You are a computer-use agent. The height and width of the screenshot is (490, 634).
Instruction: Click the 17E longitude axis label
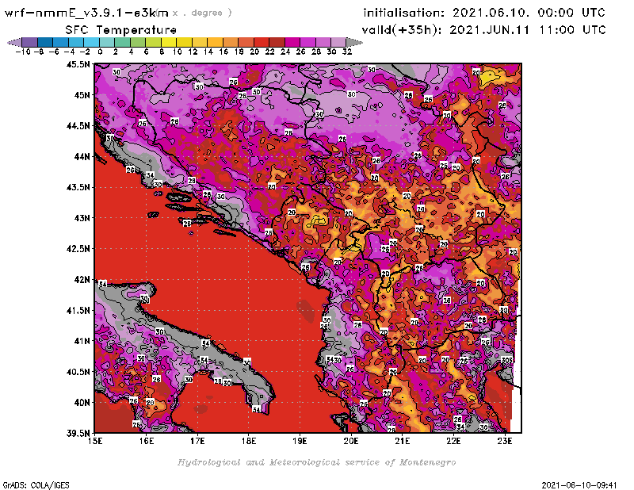point(197,441)
